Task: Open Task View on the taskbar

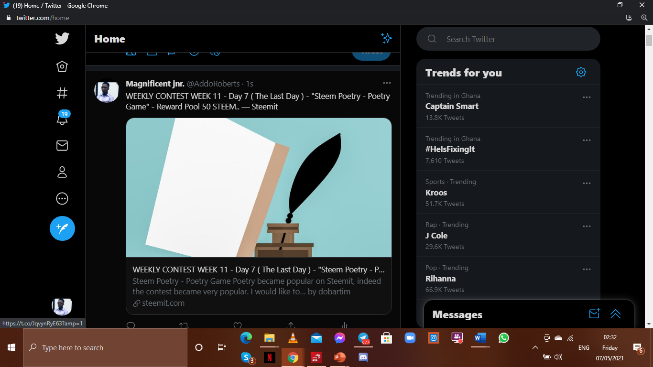Action: (x=221, y=347)
